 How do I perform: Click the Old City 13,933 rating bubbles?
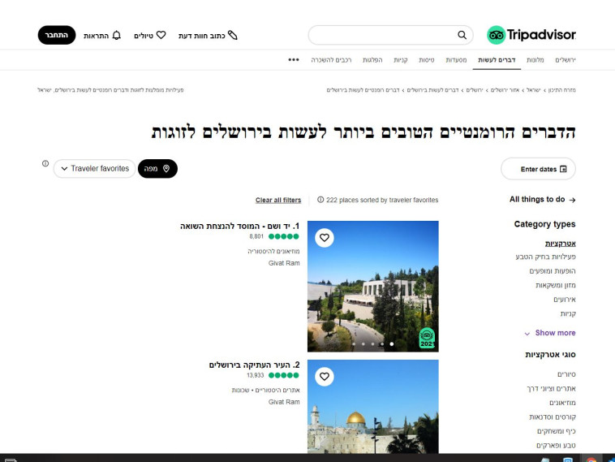point(284,375)
